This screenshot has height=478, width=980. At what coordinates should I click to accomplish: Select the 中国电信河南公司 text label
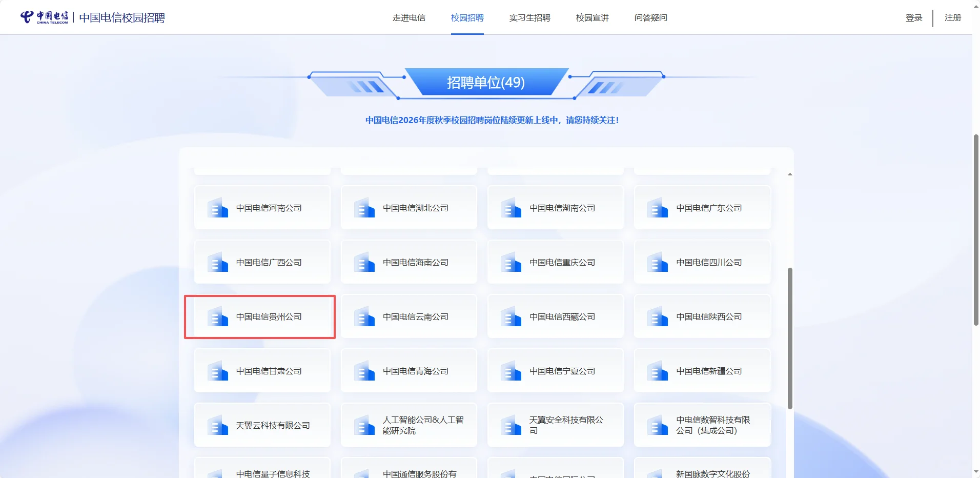pyautogui.click(x=269, y=208)
